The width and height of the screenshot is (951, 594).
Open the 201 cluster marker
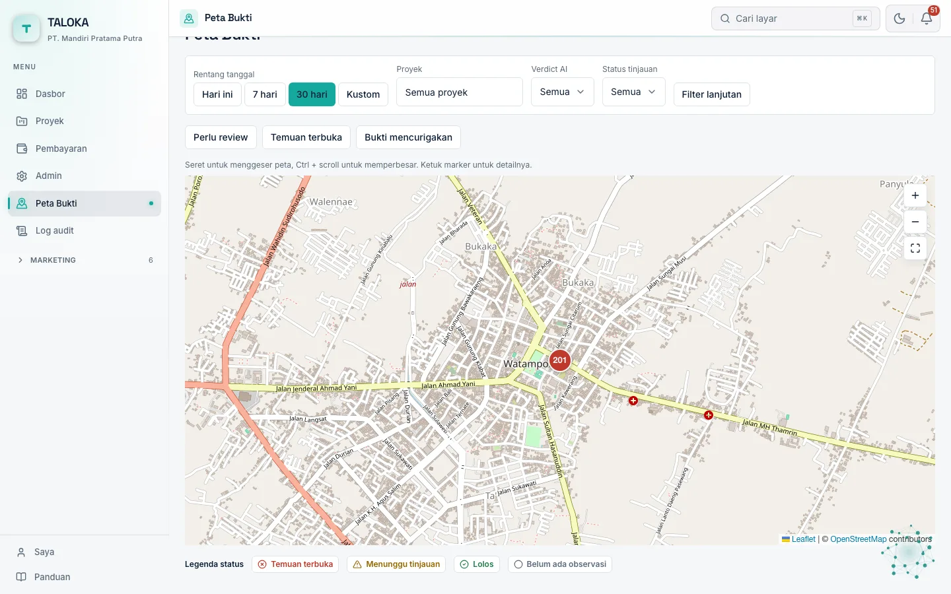(560, 360)
